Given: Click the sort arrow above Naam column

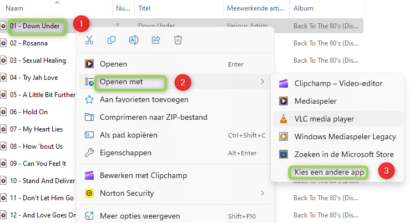Looking at the screenshot, I should point(57,3).
